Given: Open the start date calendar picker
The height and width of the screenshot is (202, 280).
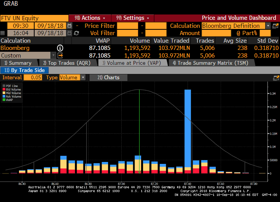Looking at the screenshot, I should tap(69, 26).
